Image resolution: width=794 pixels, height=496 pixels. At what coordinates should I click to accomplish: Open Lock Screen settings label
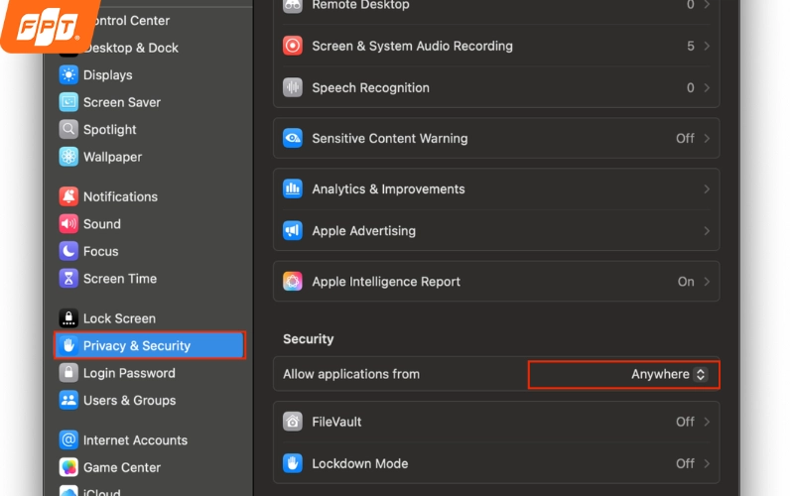[119, 318]
